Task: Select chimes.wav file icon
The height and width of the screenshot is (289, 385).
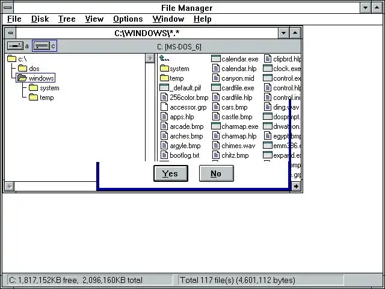Action: (x=216, y=146)
